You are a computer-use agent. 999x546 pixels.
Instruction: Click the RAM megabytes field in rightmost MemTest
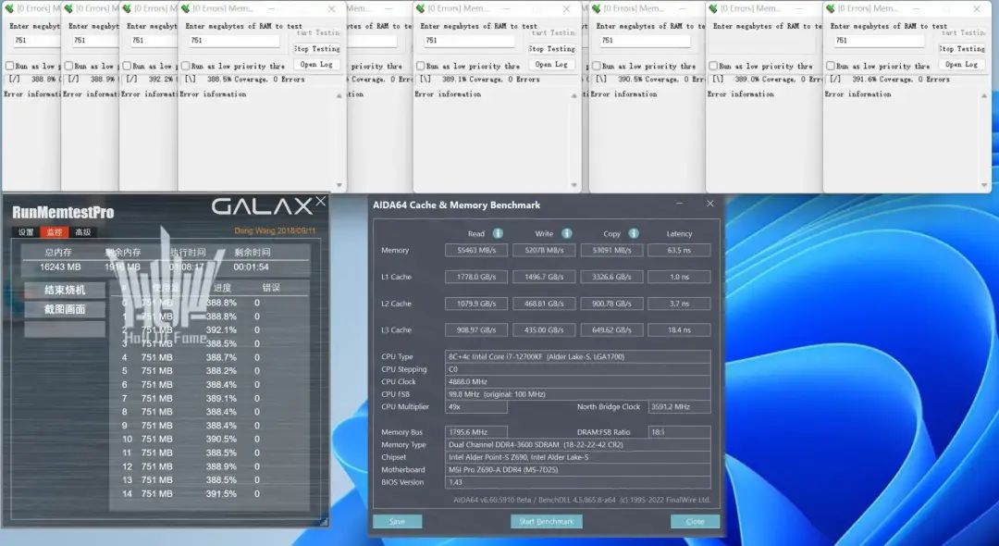pyautogui.click(x=879, y=41)
